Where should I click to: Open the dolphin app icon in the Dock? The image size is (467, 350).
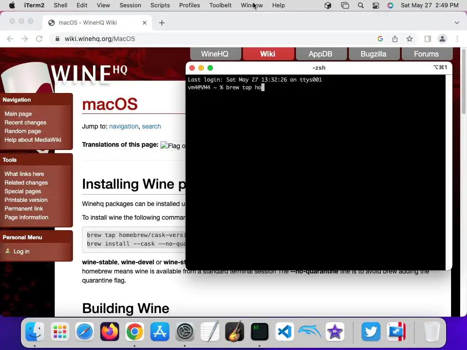pyautogui.click(x=310, y=332)
